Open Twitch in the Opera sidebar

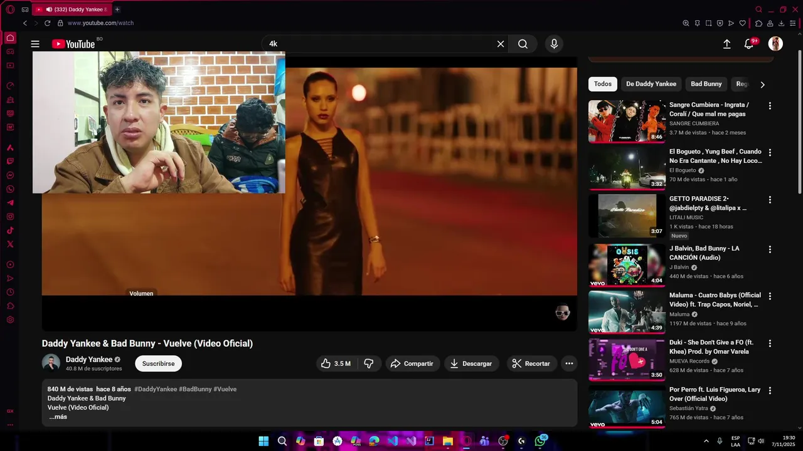pyautogui.click(x=10, y=162)
